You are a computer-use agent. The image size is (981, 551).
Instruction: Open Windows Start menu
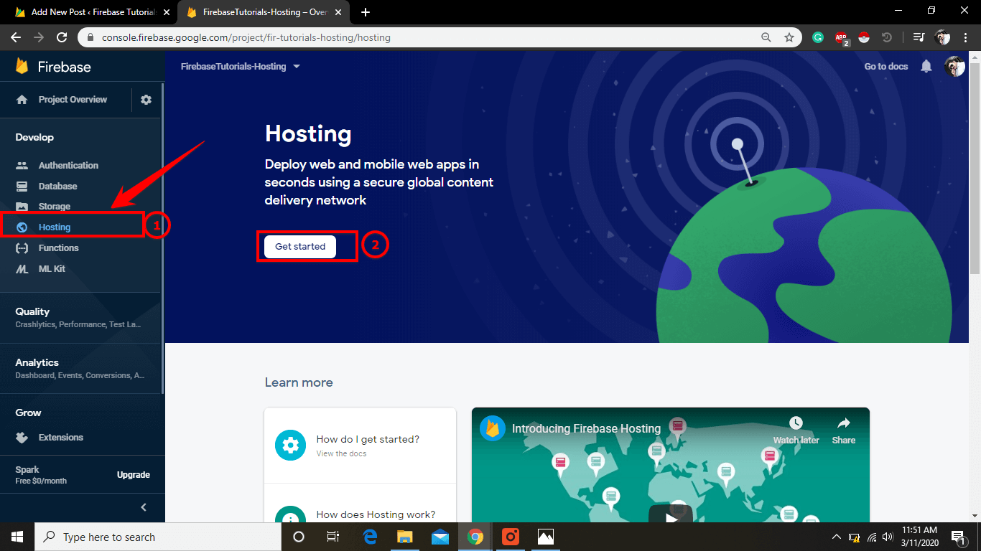[17, 537]
